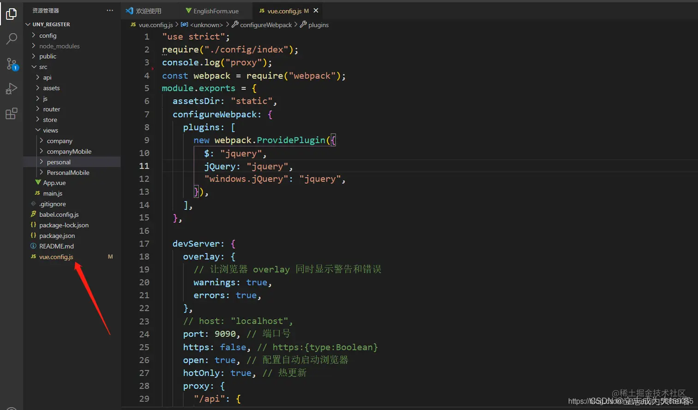The image size is (698, 410).
Task: Click the Vue icon next to App.vue
Action: [x=38, y=182]
